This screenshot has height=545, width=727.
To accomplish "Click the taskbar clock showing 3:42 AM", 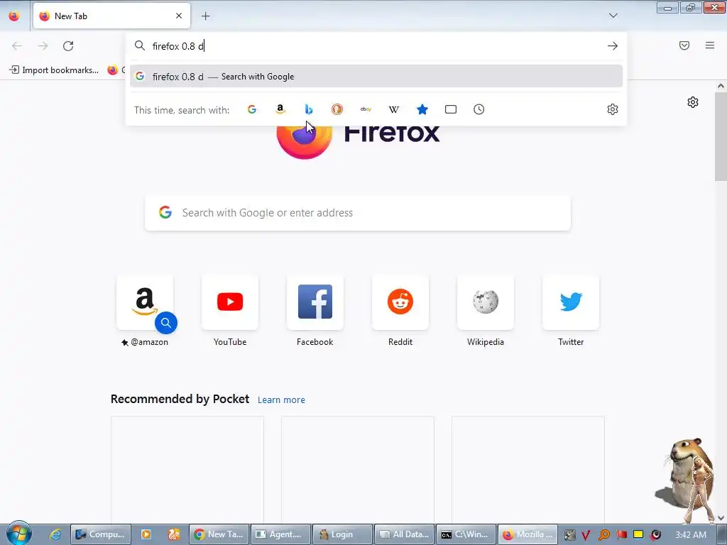I will click(691, 535).
